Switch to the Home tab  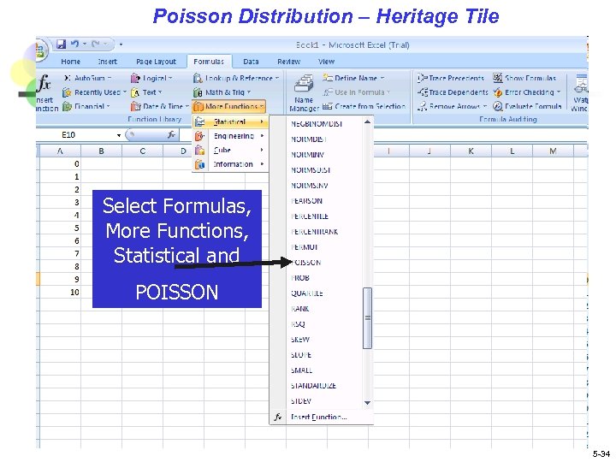(x=70, y=62)
